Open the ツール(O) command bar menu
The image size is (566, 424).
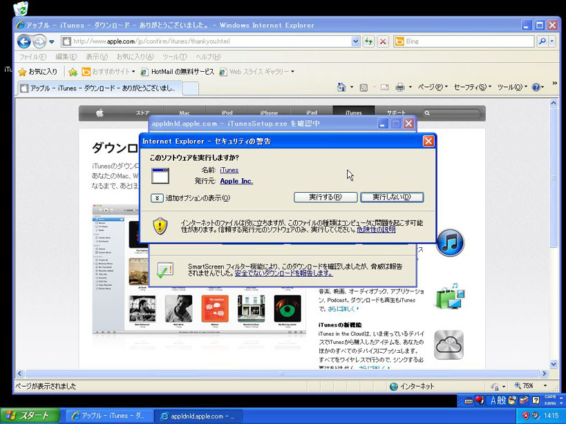point(512,87)
